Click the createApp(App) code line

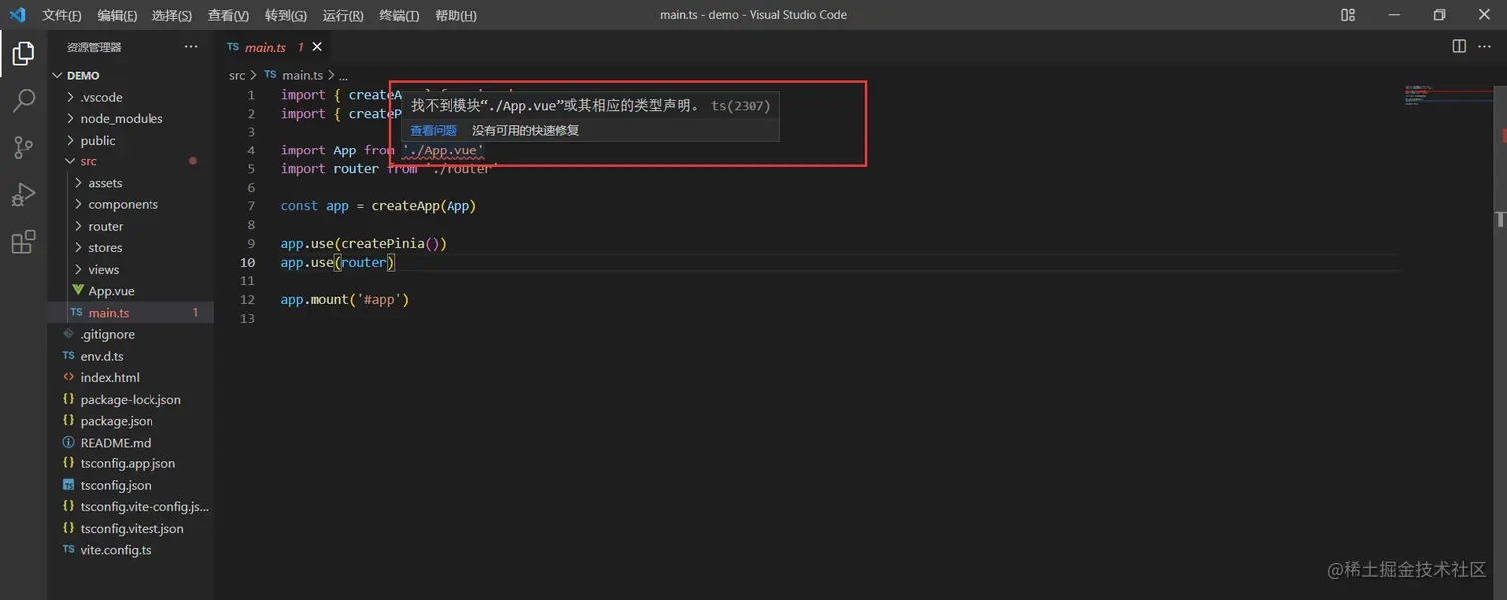[379, 206]
